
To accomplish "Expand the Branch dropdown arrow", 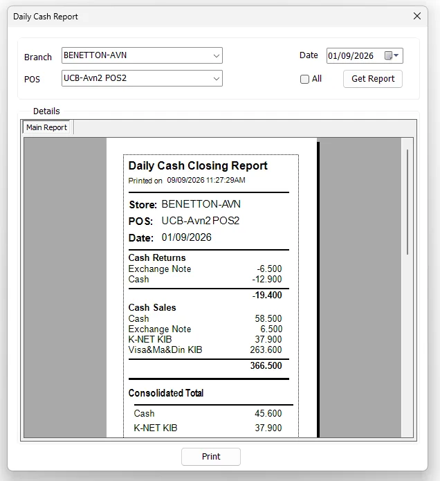I will pos(216,56).
